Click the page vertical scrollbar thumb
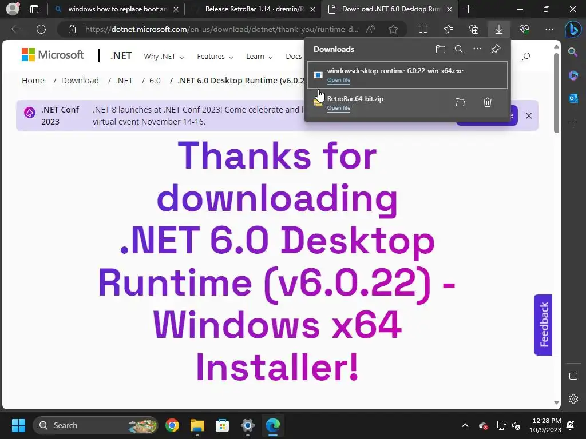Viewport: 586px width, 439px height. click(x=556, y=93)
